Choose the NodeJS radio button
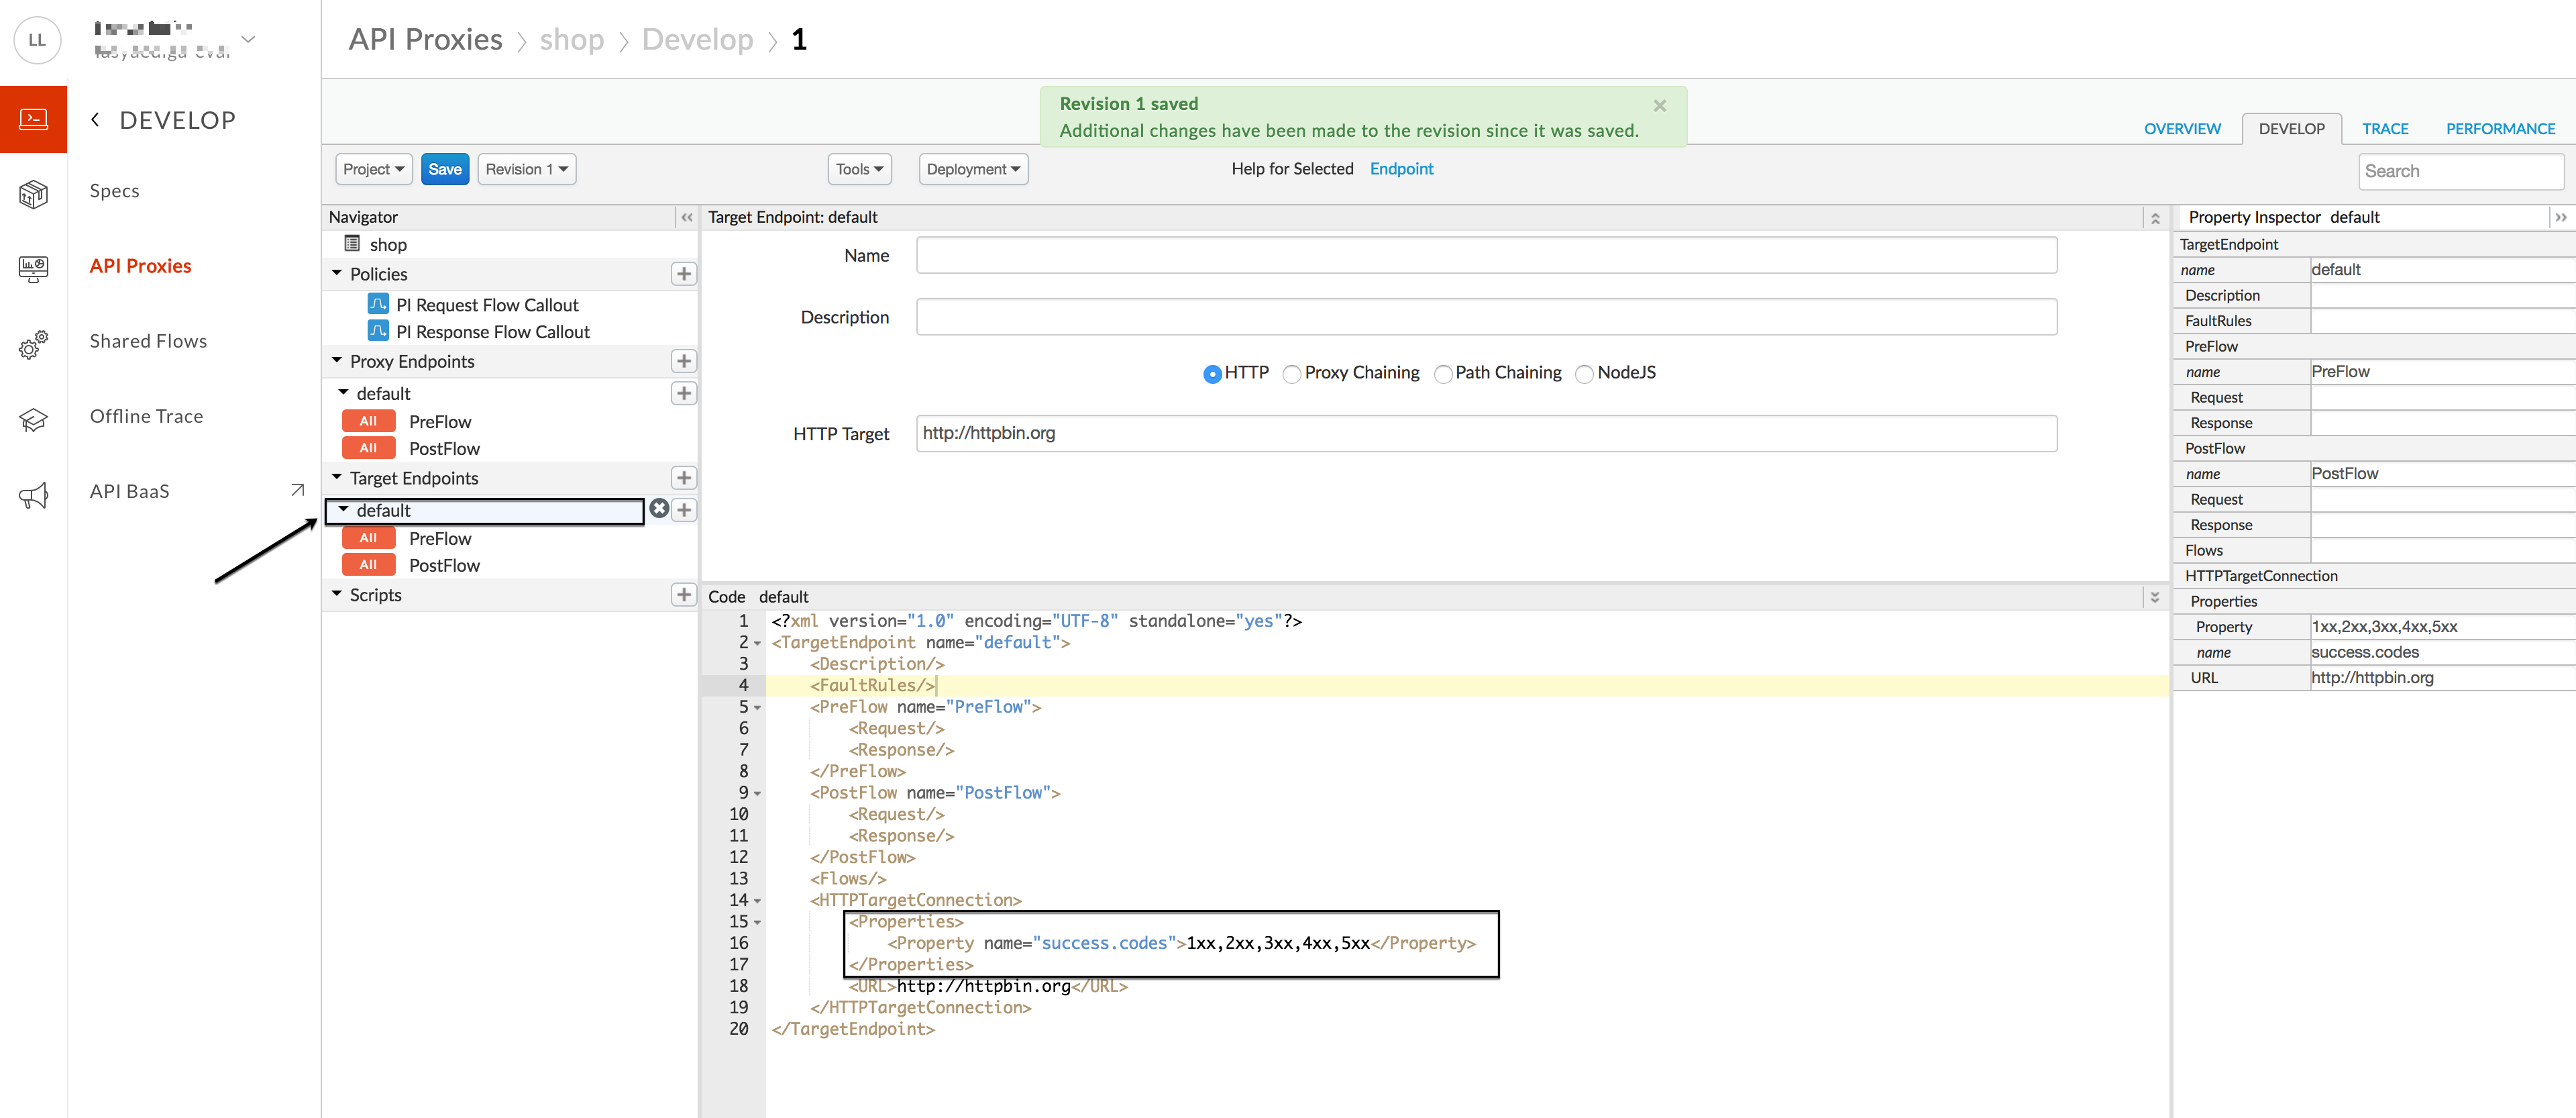 point(1584,374)
